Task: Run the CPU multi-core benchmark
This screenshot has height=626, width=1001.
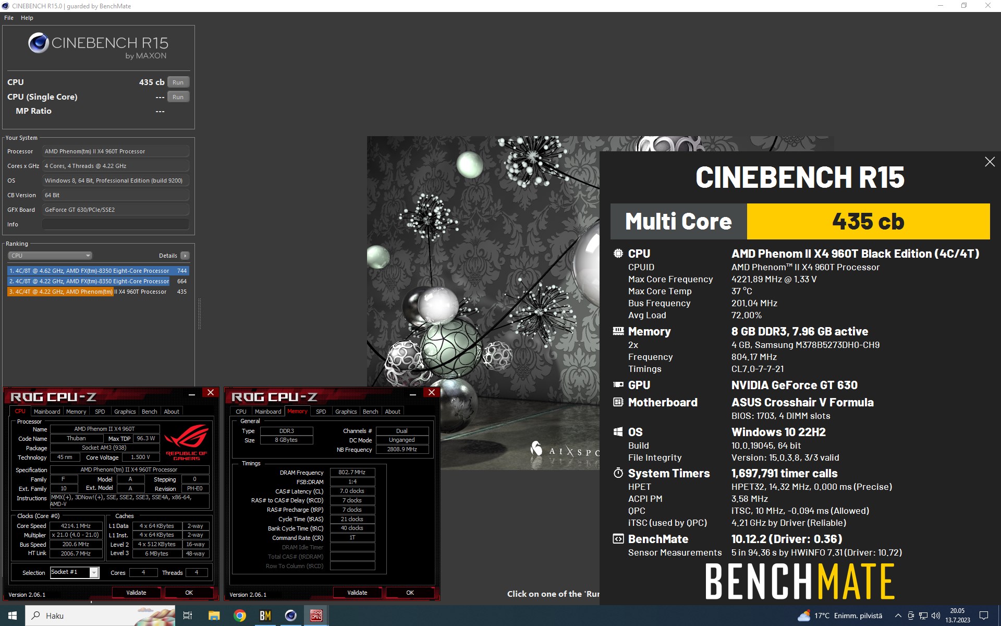Action: coord(178,82)
